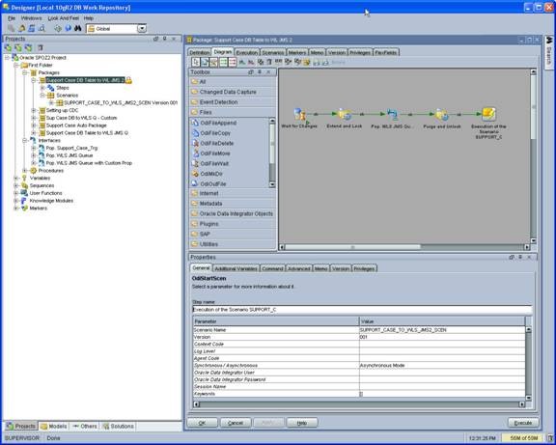Click the 56M of 59M memory indicator

[x=523, y=438]
